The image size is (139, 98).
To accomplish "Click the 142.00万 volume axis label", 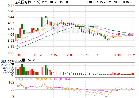I will [8, 68].
